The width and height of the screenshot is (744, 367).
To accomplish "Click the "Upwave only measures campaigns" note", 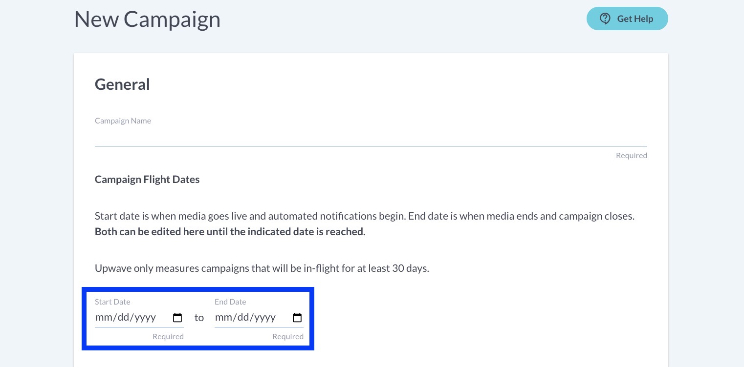I will point(262,268).
